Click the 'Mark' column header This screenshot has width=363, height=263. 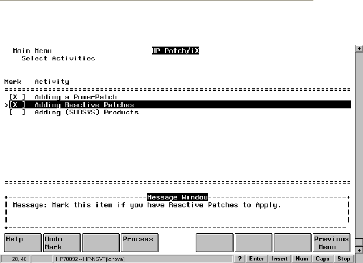click(x=13, y=82)
